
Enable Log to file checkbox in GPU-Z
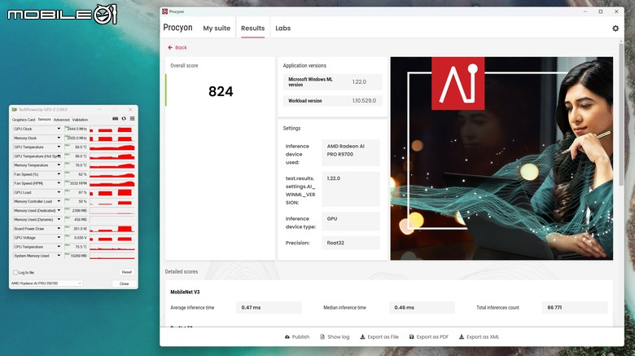point(15,272)
